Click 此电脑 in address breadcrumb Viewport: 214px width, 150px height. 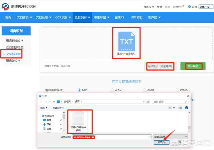(67, 102)
